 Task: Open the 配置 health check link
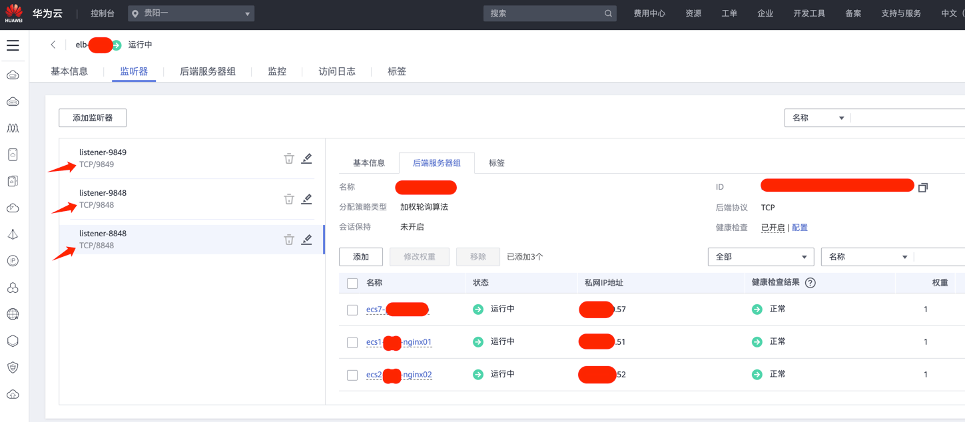[x=800, y=228]
